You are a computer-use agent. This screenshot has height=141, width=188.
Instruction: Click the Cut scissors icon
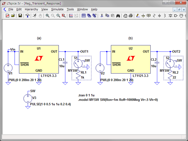pos(102,16)
